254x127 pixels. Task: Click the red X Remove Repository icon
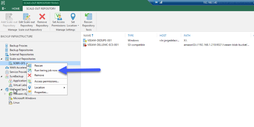42,16
